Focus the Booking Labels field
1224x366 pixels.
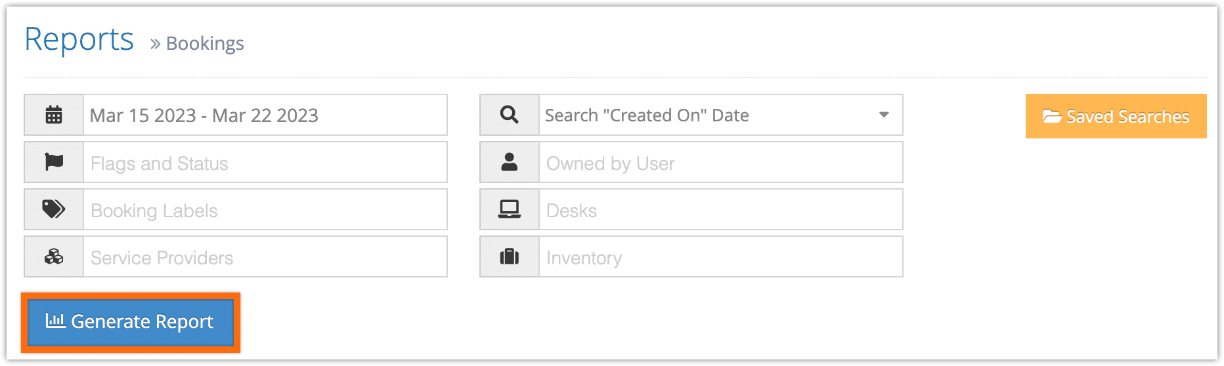265,209
